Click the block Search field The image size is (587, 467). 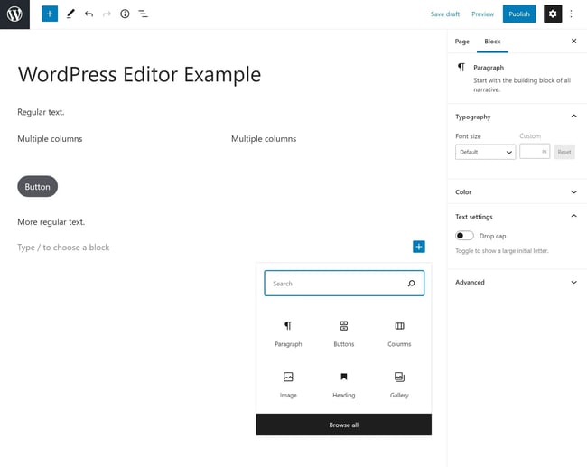tap(336, 284)
